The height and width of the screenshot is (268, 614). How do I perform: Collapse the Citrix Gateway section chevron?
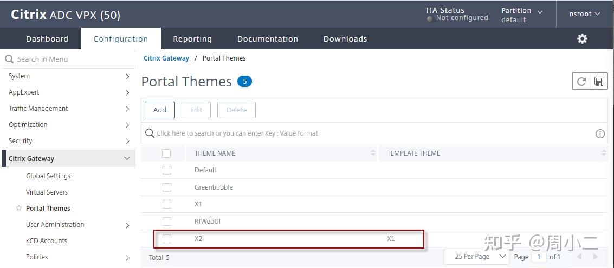click(x=127, y=159)
